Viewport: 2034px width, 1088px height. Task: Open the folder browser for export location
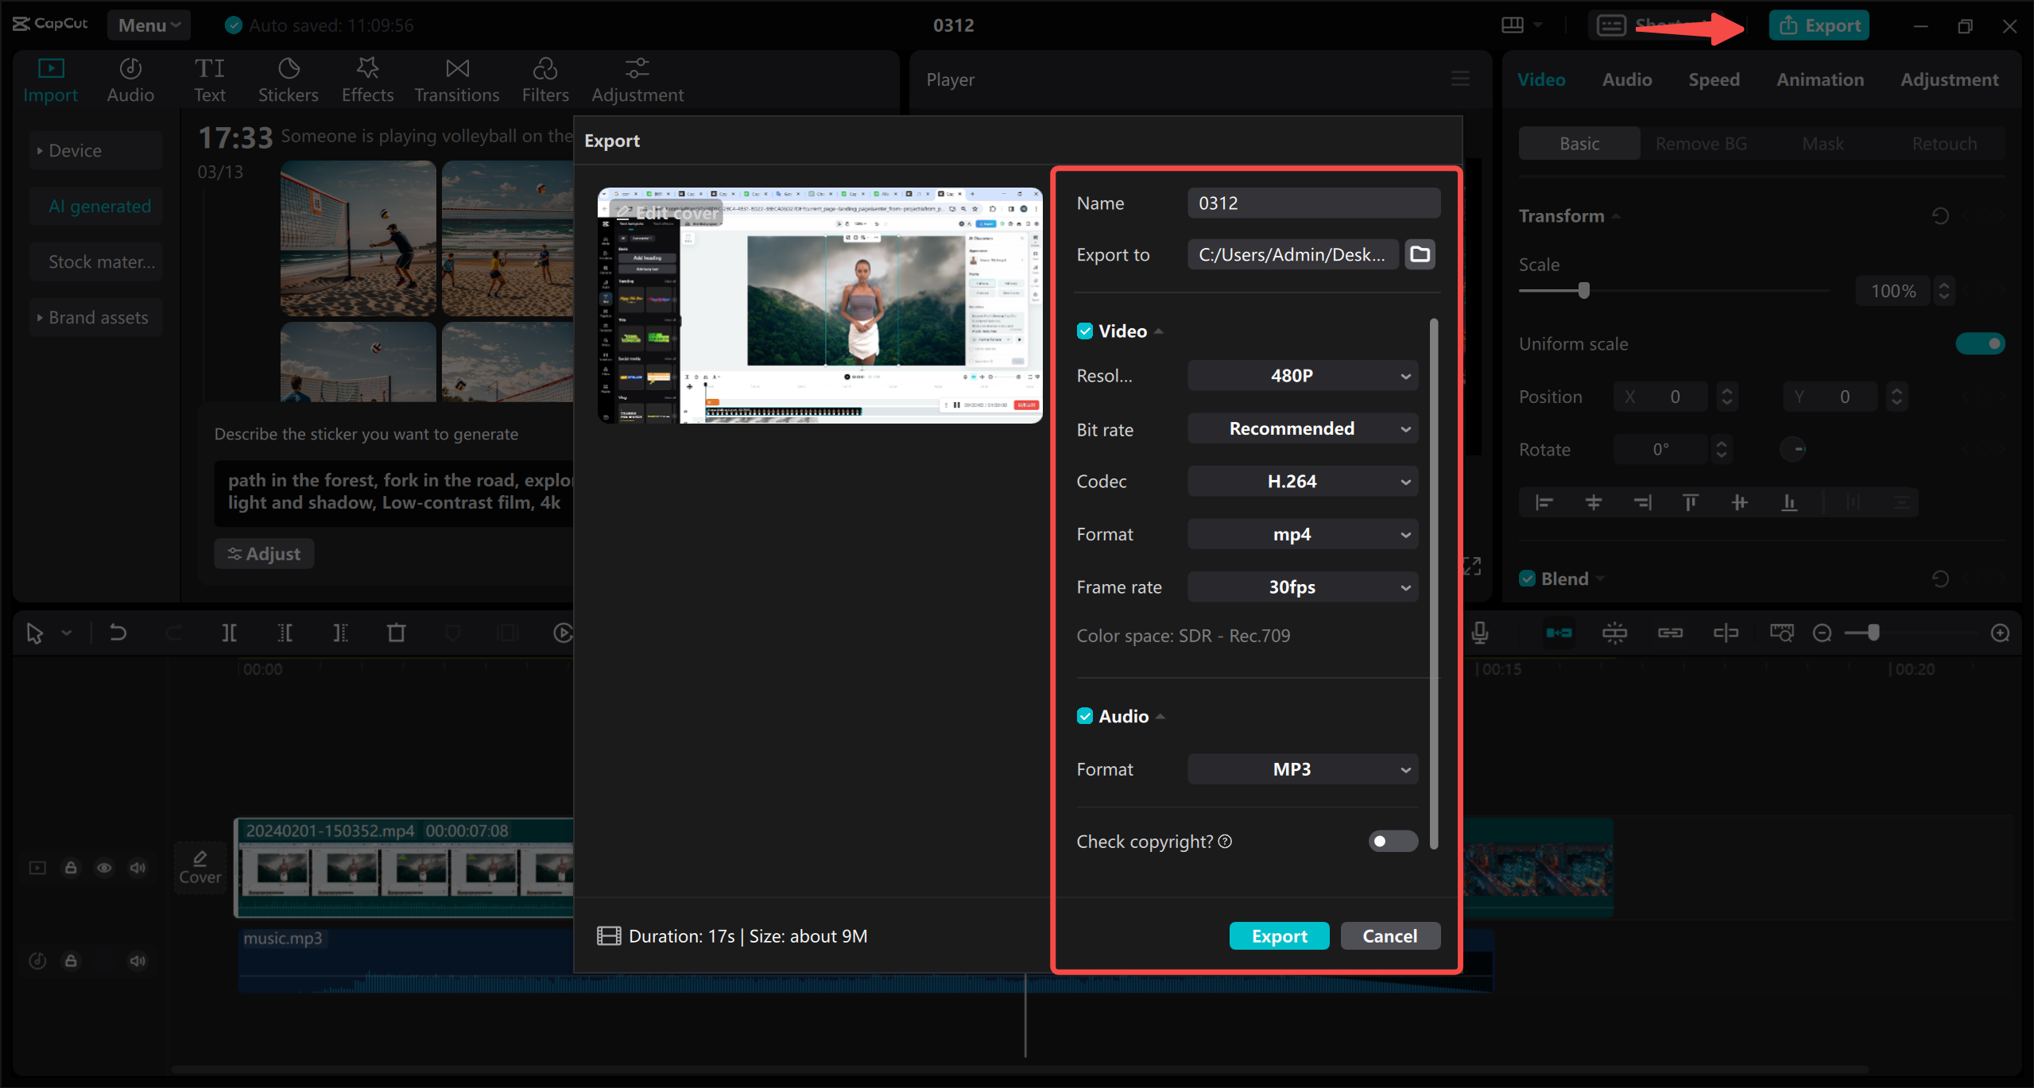click(x=1420, y=254)
